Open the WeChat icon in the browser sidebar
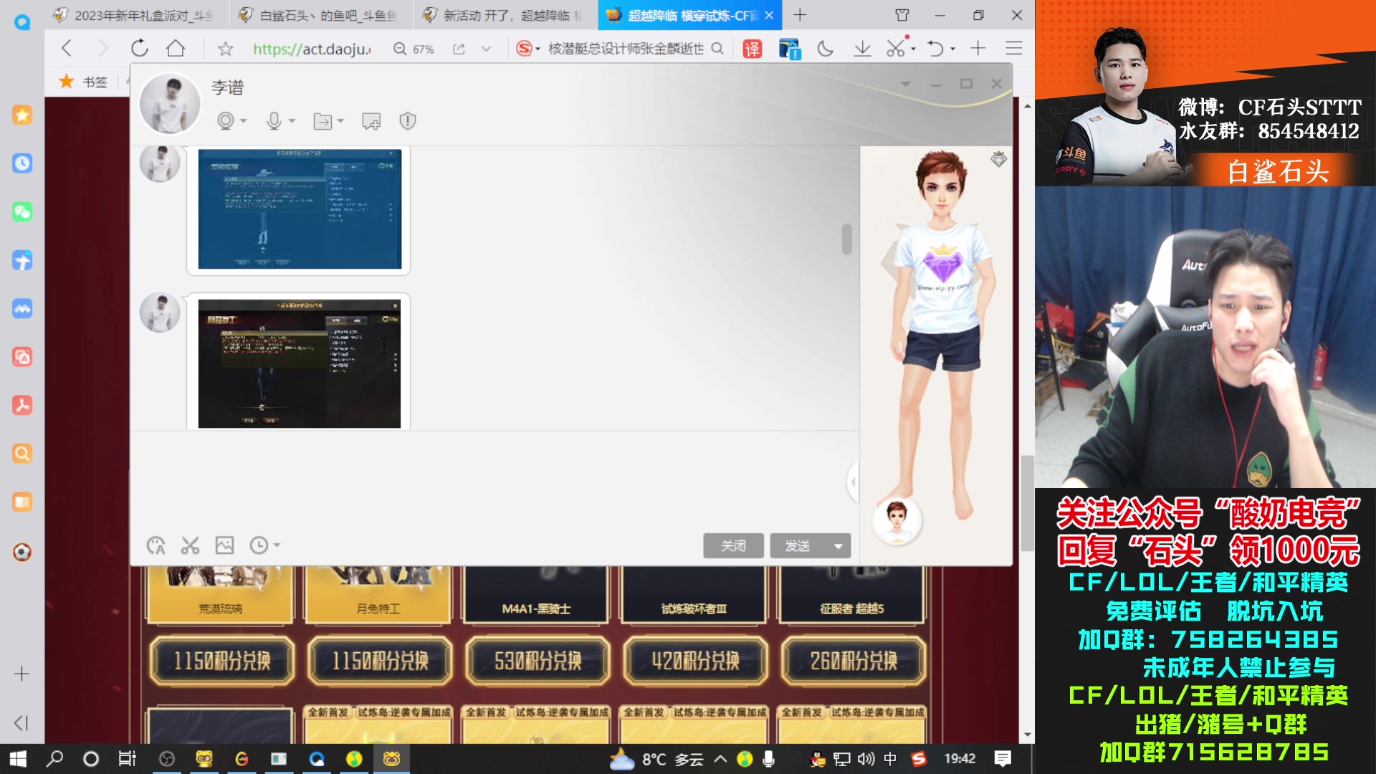 [22, 211]
